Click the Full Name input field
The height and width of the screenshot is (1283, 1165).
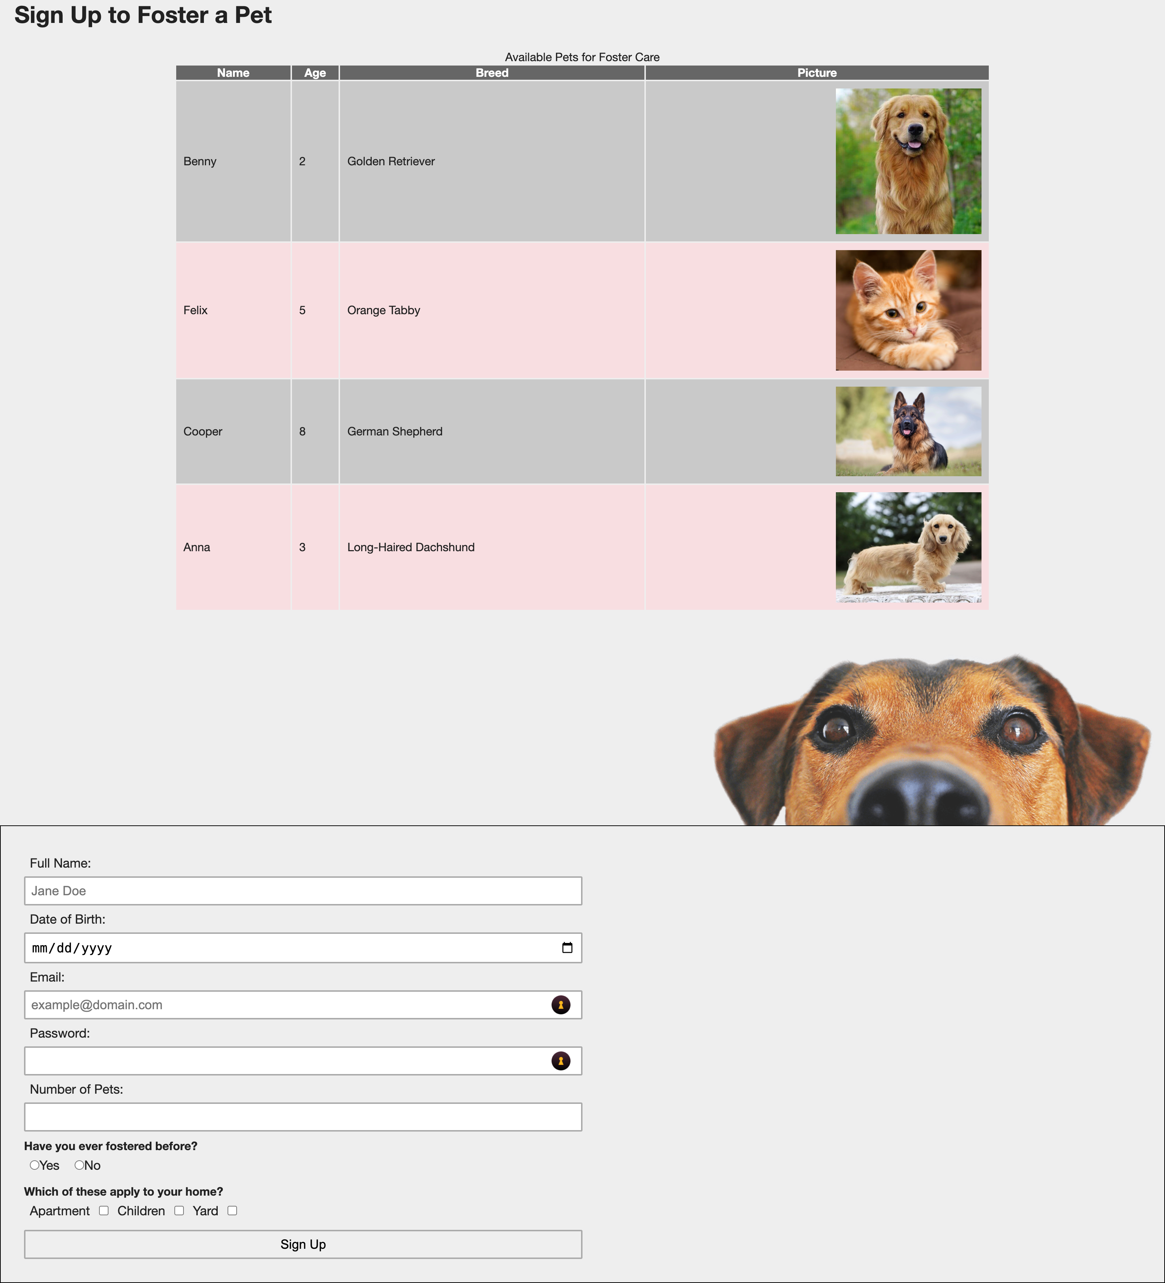pyautogui.click(x=302, y=891)
